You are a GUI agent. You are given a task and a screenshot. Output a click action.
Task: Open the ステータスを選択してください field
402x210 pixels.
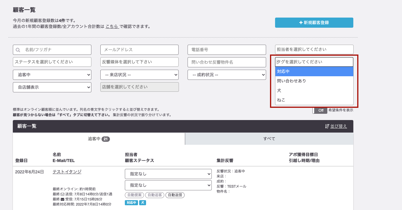click(x=52, y=62)
